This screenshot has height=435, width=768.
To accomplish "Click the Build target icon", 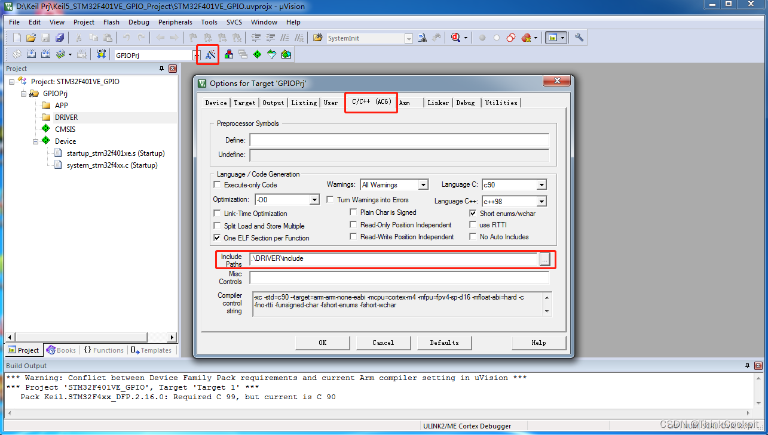I will pyautogui.click(x=31, y=54).
